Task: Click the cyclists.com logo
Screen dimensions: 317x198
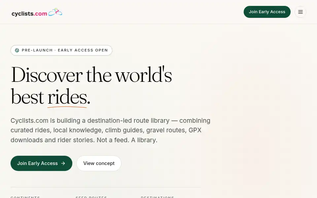Action: pyautogui.click(x=37, y=13)
